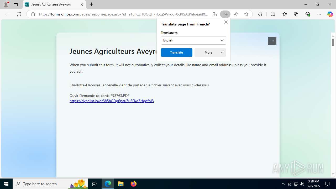Open the form's three-dot options menu
Image resolution: width=336 pixels, height=189 pixels.
click(272, 41)
